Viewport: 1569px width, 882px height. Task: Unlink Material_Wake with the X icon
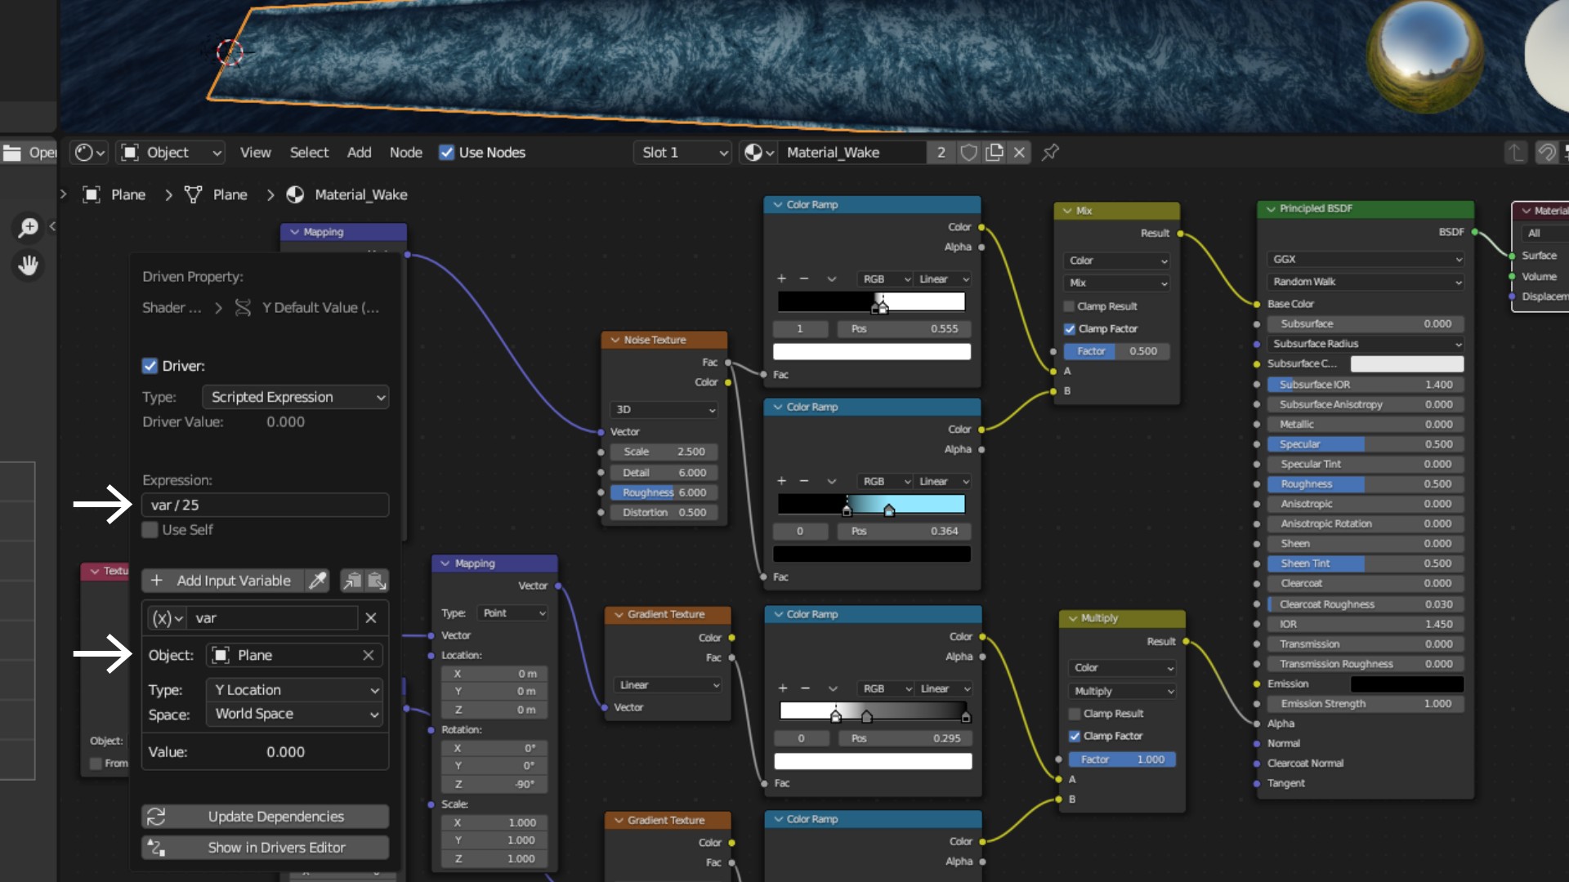click(1019, 153)
